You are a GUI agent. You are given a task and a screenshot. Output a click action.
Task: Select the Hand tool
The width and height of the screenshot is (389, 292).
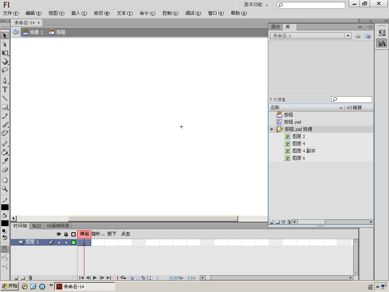[5, 180]
